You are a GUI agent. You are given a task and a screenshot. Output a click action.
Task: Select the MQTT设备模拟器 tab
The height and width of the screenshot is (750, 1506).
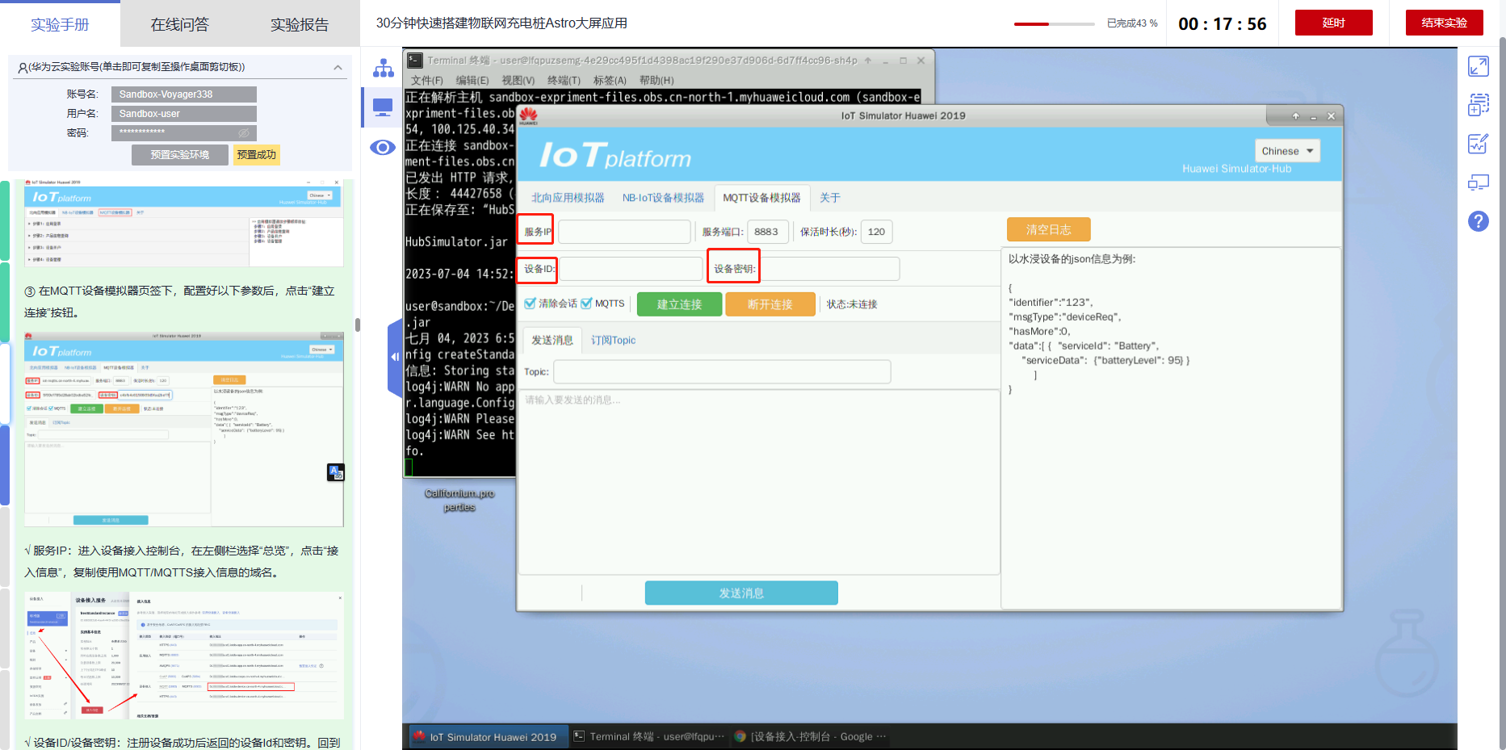point(761,198)
